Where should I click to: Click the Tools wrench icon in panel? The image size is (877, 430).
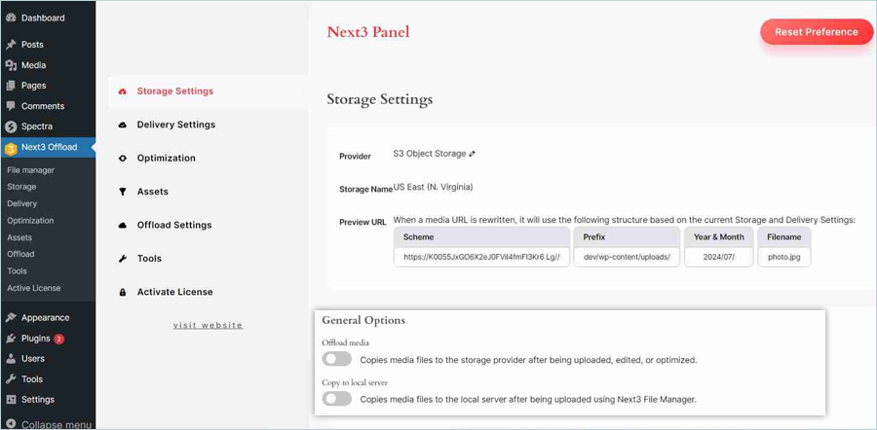(123, 259)
